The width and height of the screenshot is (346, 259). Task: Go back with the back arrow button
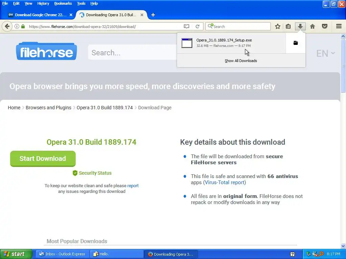point(7,26)
